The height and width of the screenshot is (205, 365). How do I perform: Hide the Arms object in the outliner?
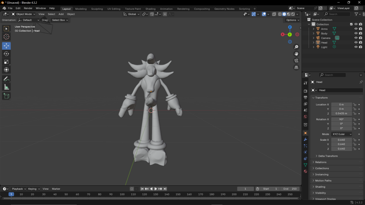(356, 29)
